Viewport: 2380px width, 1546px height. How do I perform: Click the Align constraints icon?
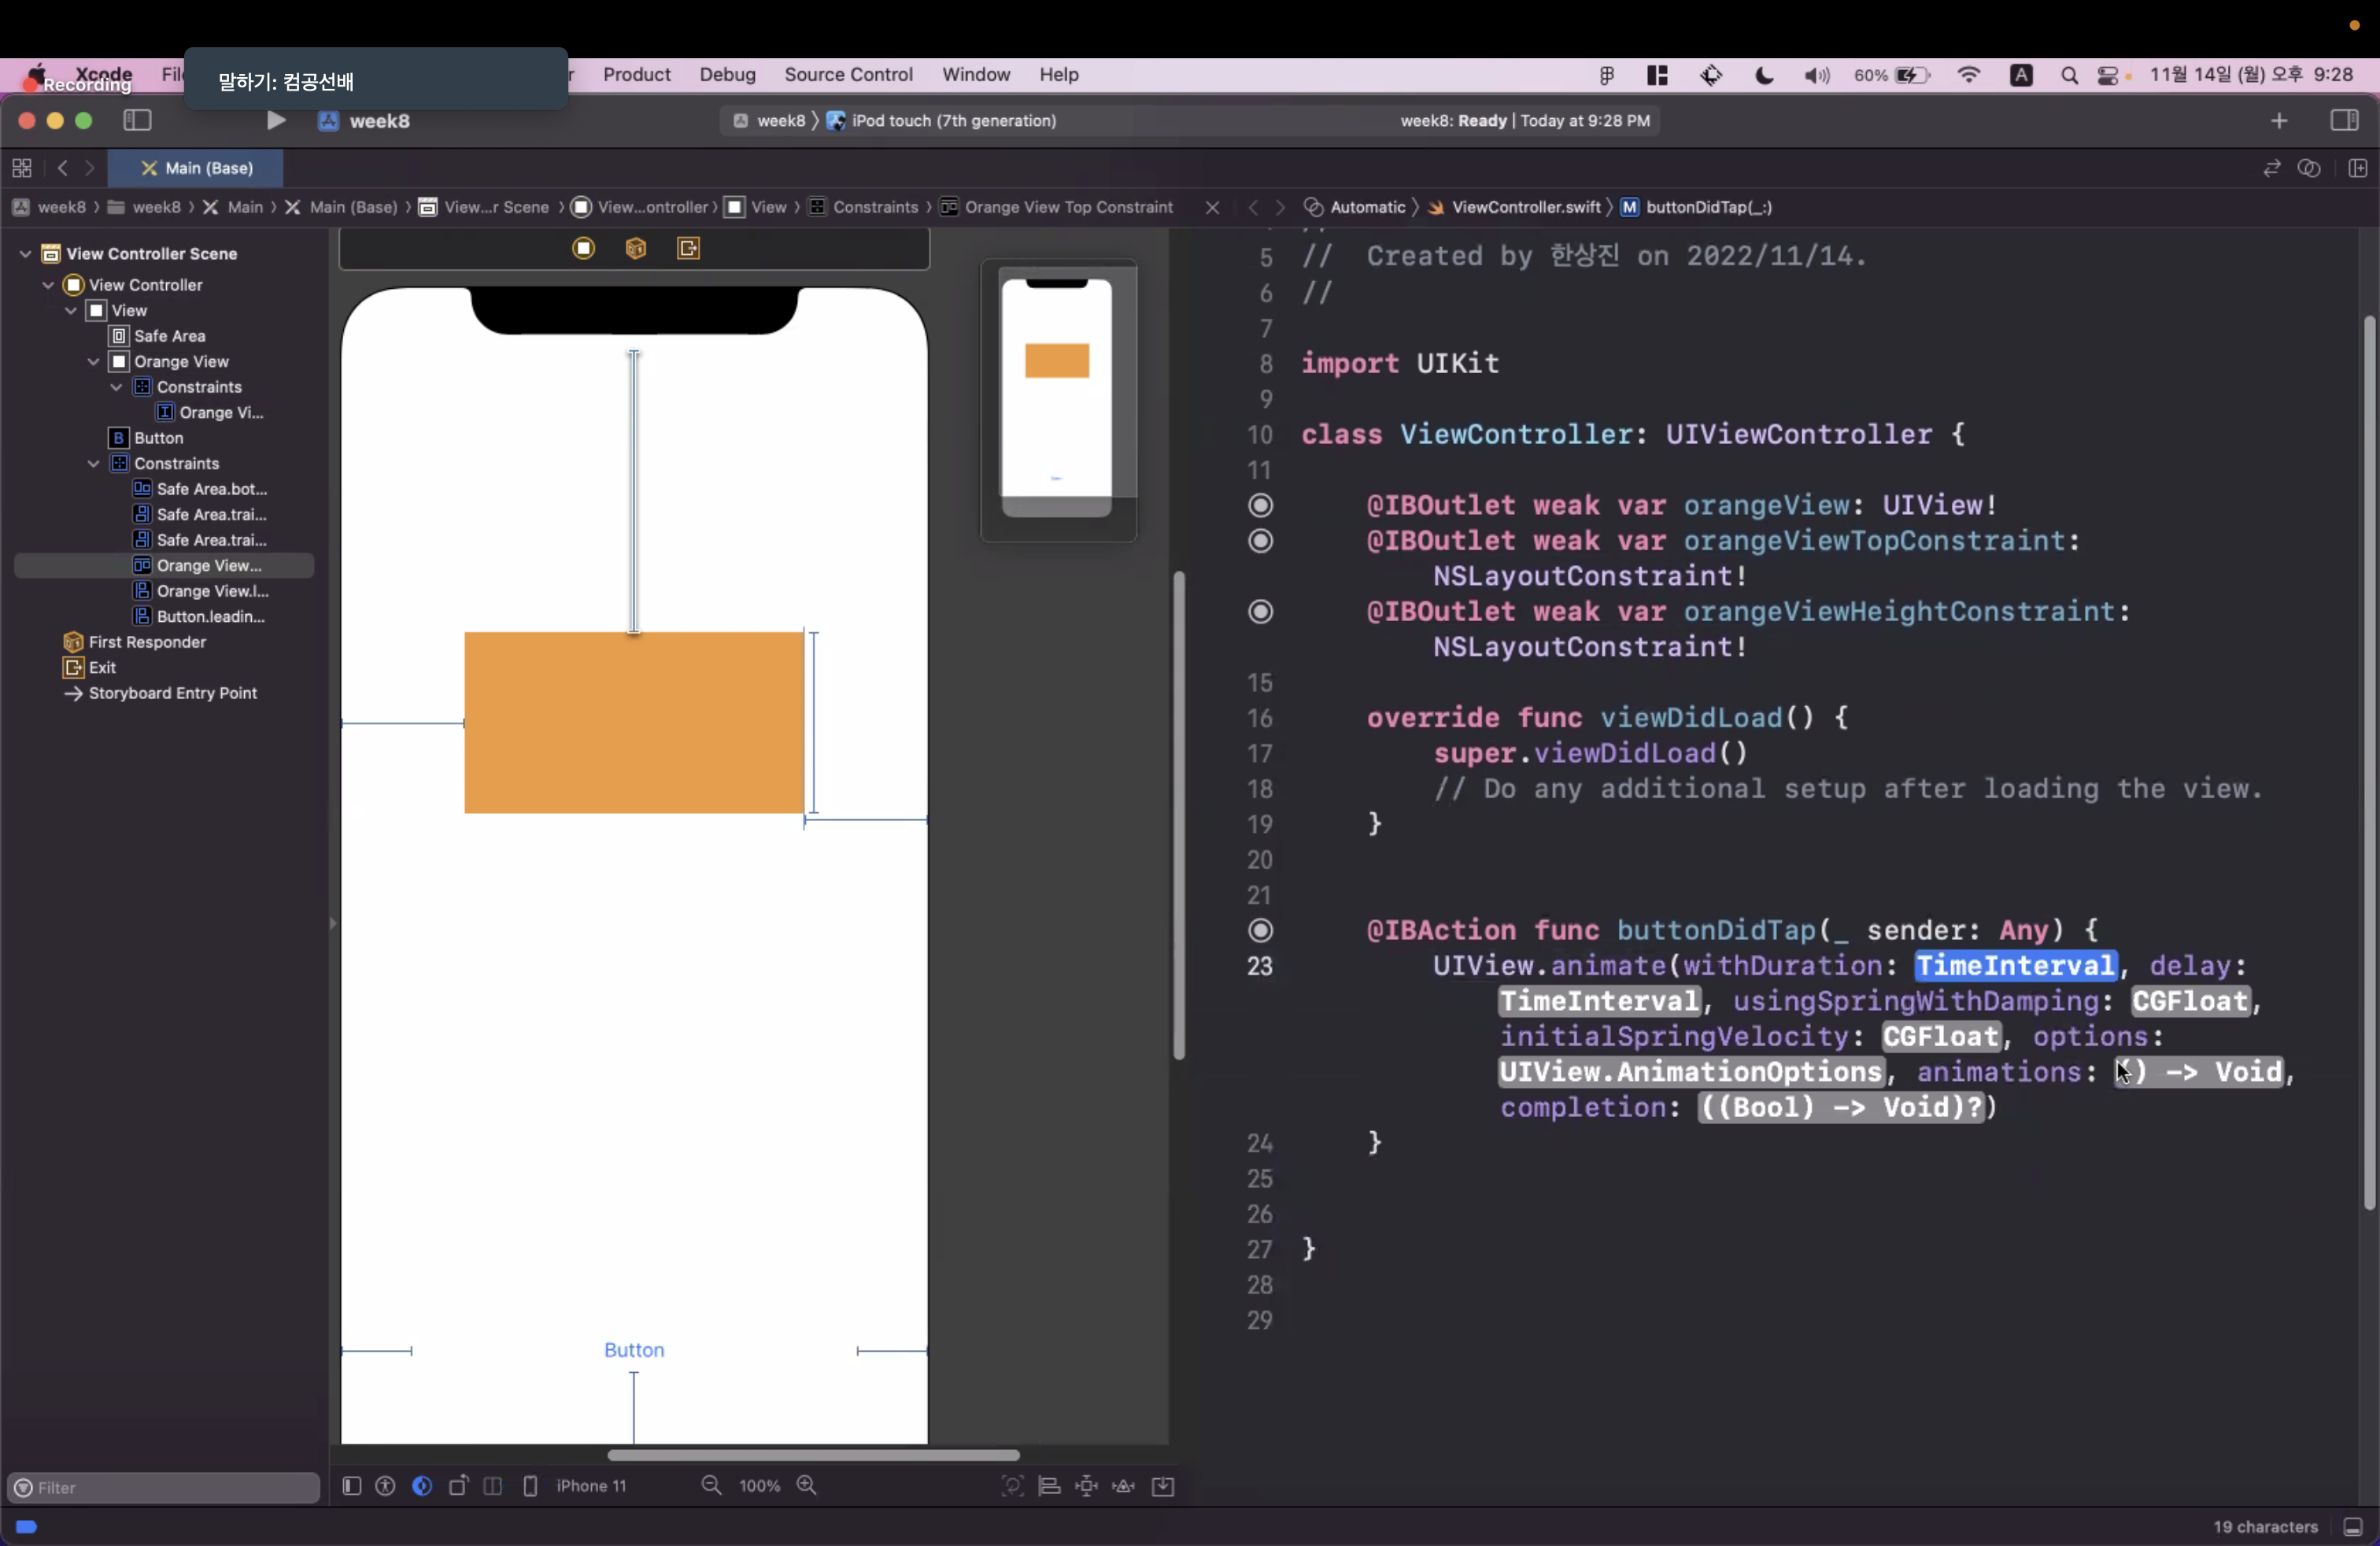(x=1049, y=1486)
